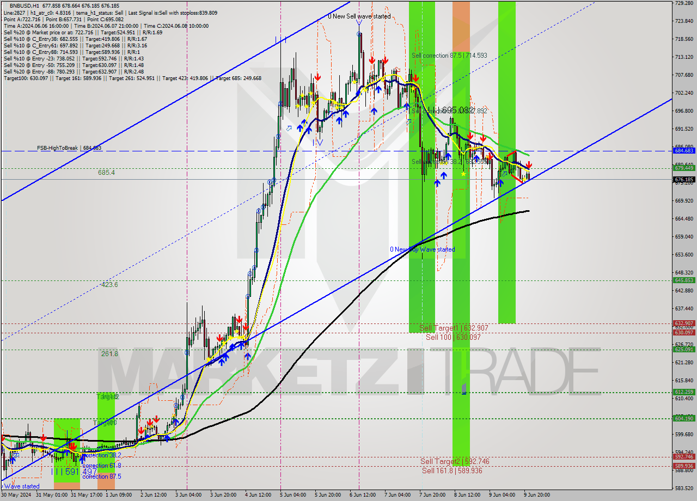Image resolution: width=697 pixels, height=501 pixels.
Task: Click the 'FSB-HighToBreak | 684.683' label
Action: click(x=69, y=148)
